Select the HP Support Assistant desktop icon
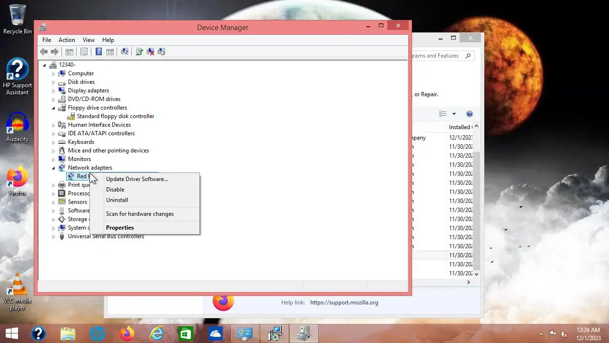 (x=18, y=77)
